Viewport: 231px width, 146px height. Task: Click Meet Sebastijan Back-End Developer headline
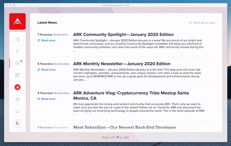click(x=125, y=128)
